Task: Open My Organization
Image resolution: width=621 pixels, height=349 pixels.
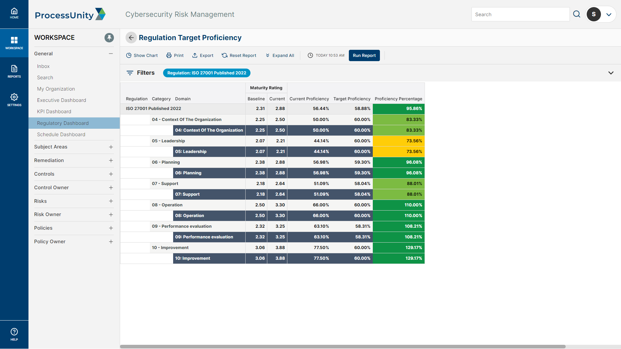Action: pyautogui.click(x=56, y=89)
